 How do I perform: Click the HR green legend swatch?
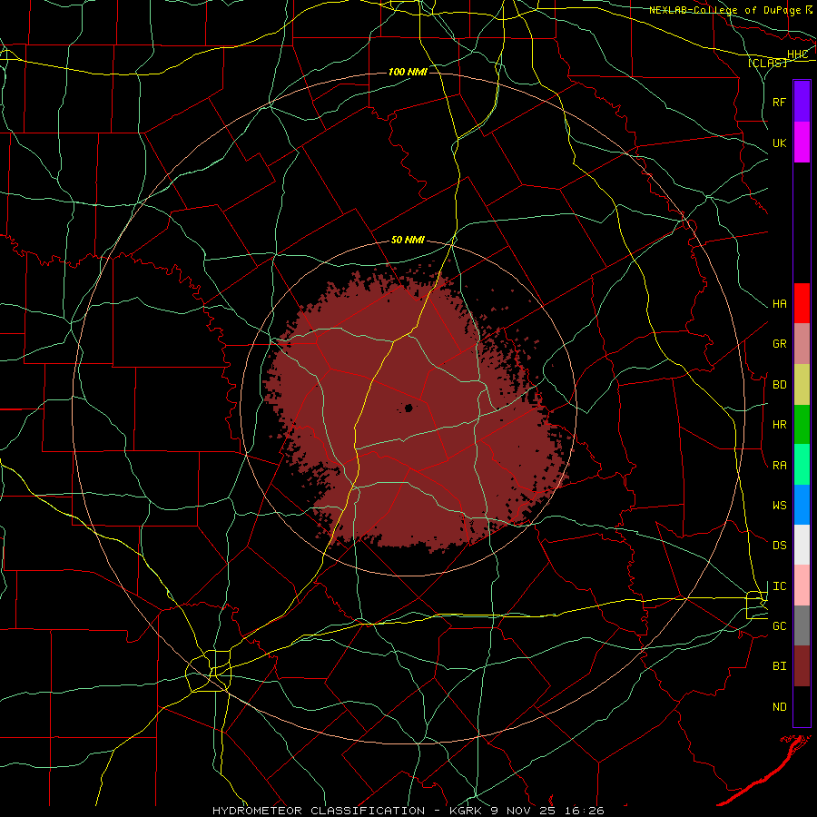(802, 425)
